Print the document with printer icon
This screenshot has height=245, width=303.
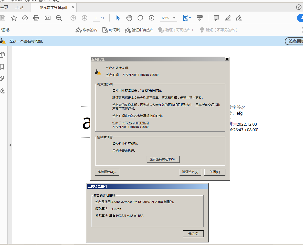[36, 18]
